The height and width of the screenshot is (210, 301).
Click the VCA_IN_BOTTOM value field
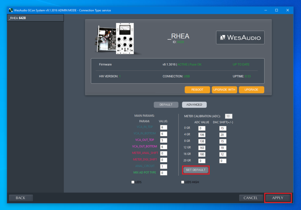163,134
